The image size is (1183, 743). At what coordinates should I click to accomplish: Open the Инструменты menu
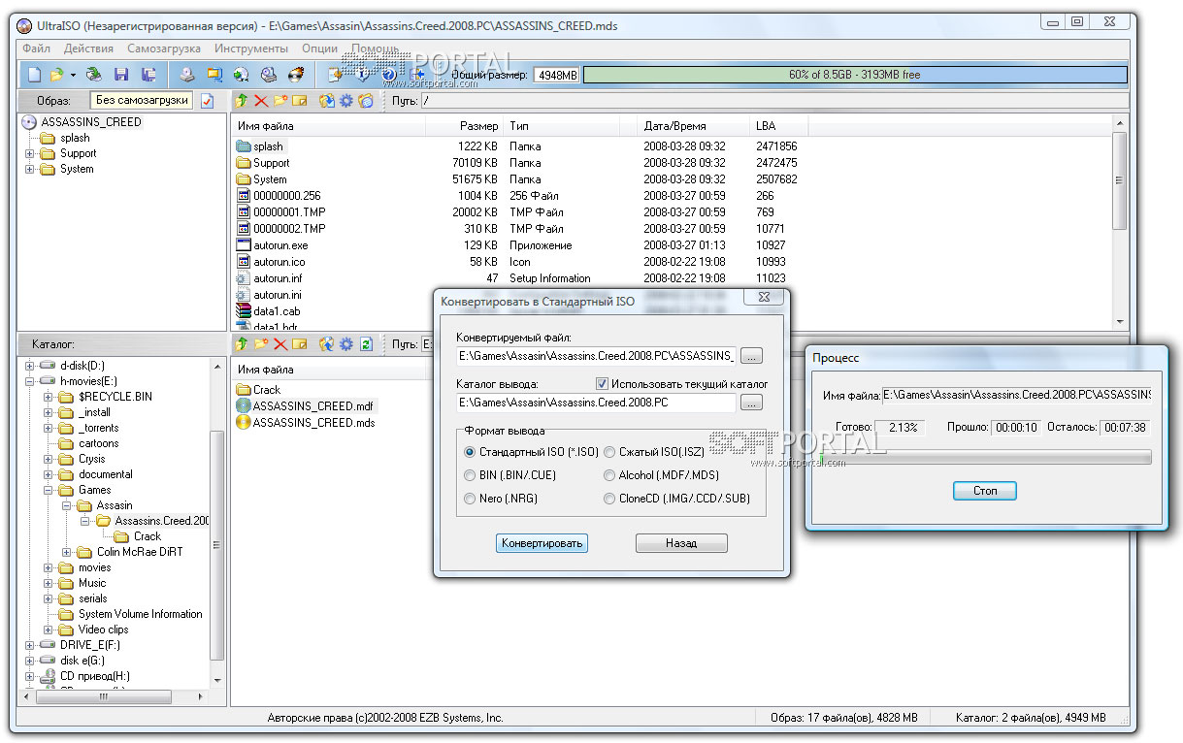click(251, 48)
